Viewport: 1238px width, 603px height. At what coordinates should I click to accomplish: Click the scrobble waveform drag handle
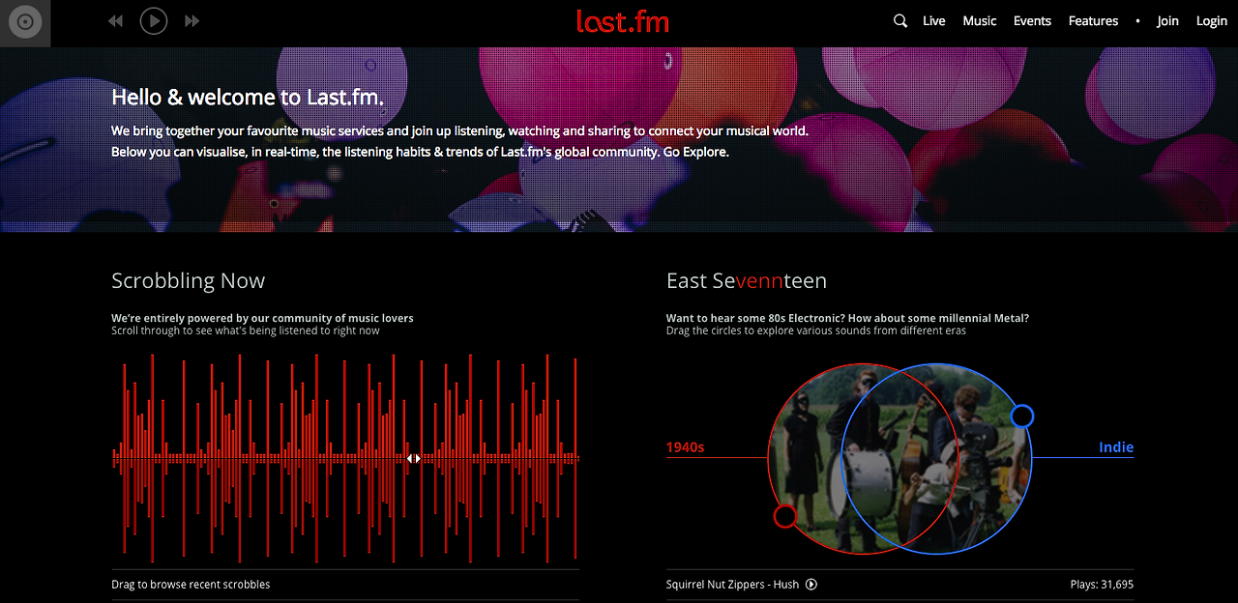click(414, 459)
